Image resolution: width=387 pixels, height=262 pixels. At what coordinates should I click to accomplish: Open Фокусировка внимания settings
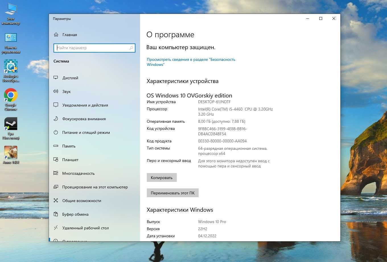84,119
